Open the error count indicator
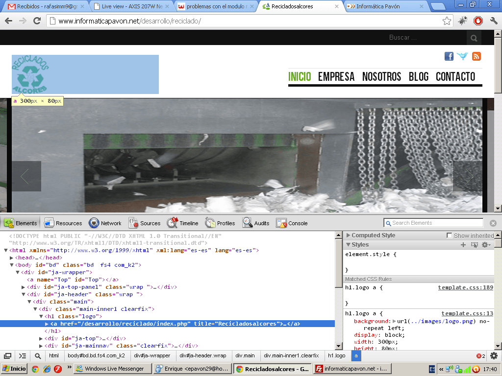502x376 pixels. click(480, 356)
